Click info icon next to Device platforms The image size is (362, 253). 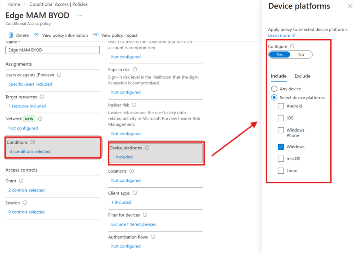[x=147, y=148]
